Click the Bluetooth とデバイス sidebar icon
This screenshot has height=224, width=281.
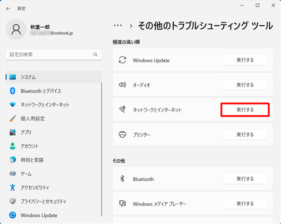(x=12, y=91)
